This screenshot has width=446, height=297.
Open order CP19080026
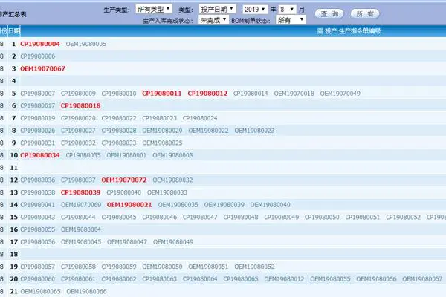coord(38,131)
